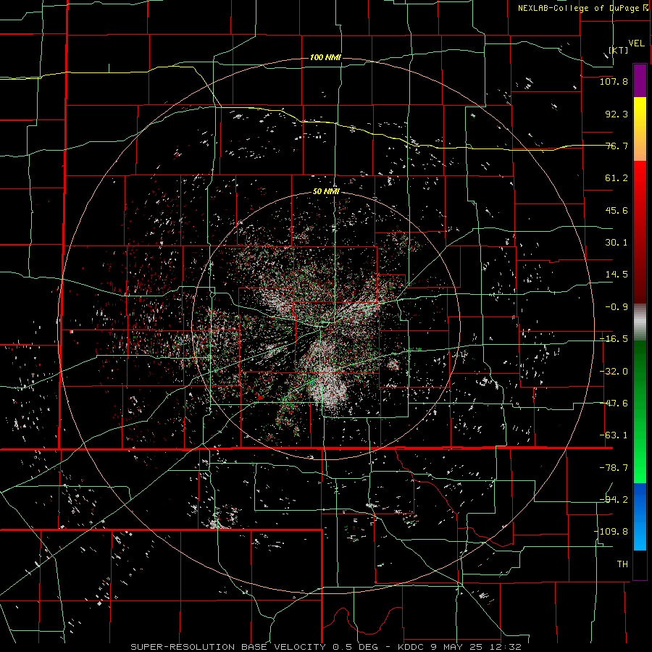Click the [KT] units label
Image resolution: width=652 pixels, height=652 pixels.
tap(619, 50)
